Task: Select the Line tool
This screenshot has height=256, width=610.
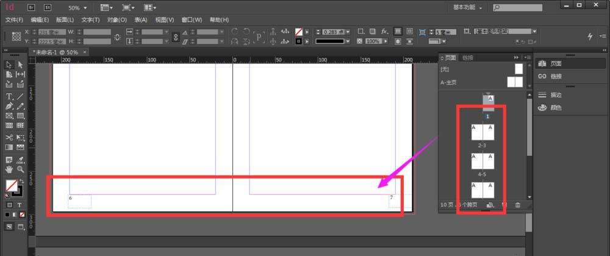Action: (21, 96)
